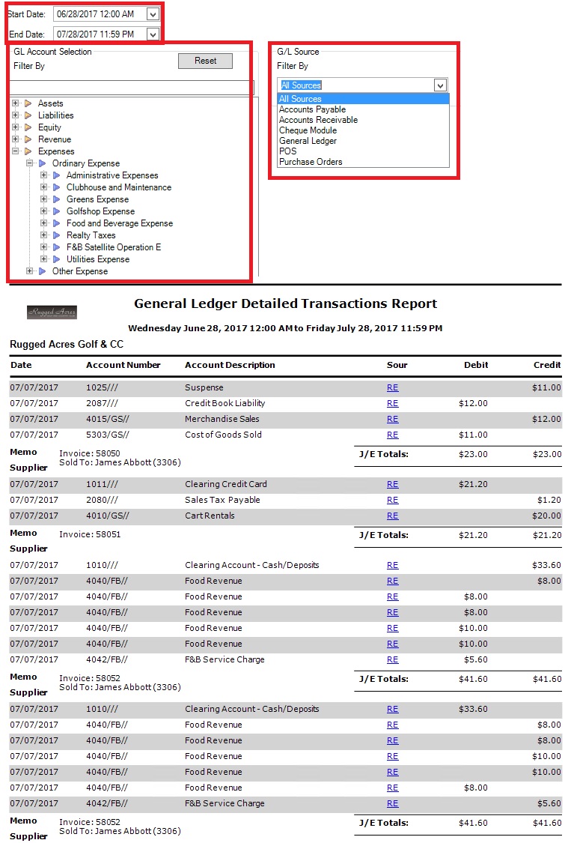Open the Start Date dropdown arrow

(153, 14)
